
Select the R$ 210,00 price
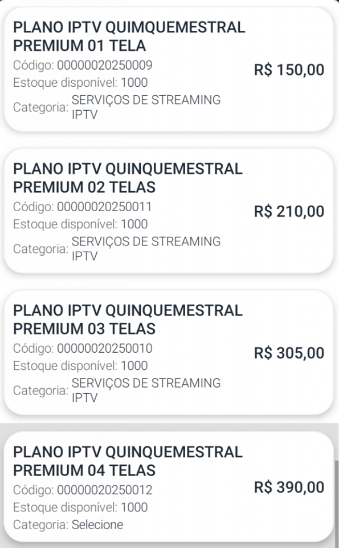[x=289, y=211]
